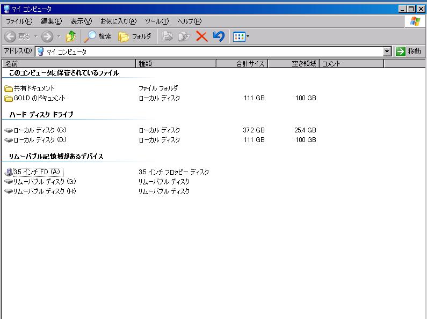Open the Views dropdown button
The image size is (427, 319).
coord(241,36)
